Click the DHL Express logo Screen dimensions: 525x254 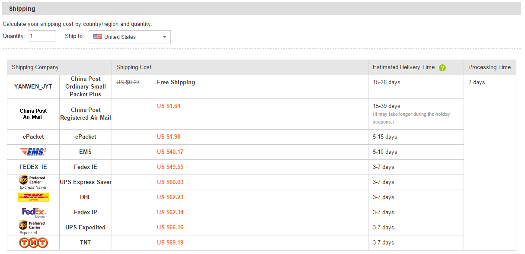pos(33,197)
